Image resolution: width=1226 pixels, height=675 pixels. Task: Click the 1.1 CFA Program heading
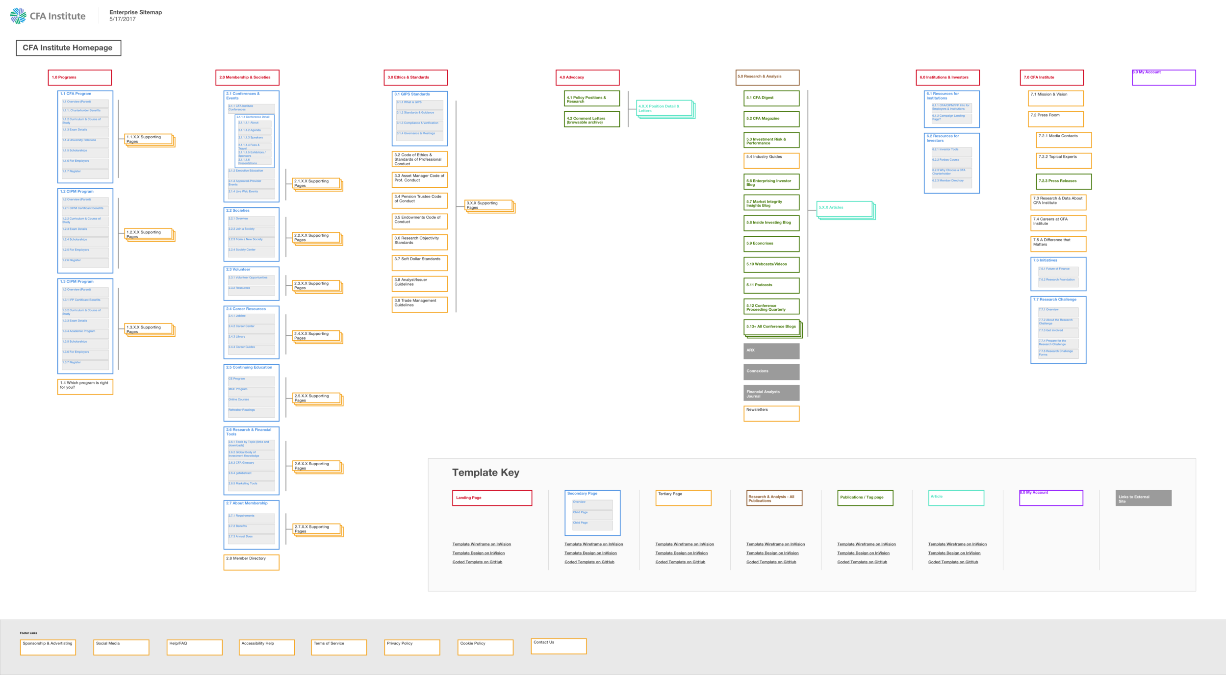[76, 94]
